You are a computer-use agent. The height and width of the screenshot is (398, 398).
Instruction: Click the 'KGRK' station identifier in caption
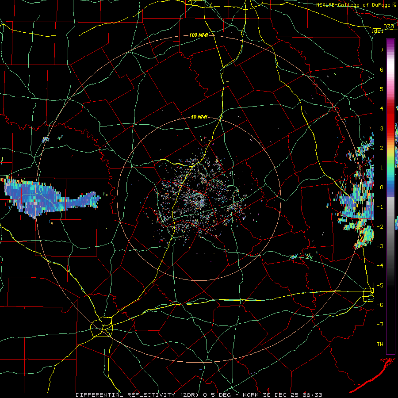pyautogui.click(x=251, y=395)
